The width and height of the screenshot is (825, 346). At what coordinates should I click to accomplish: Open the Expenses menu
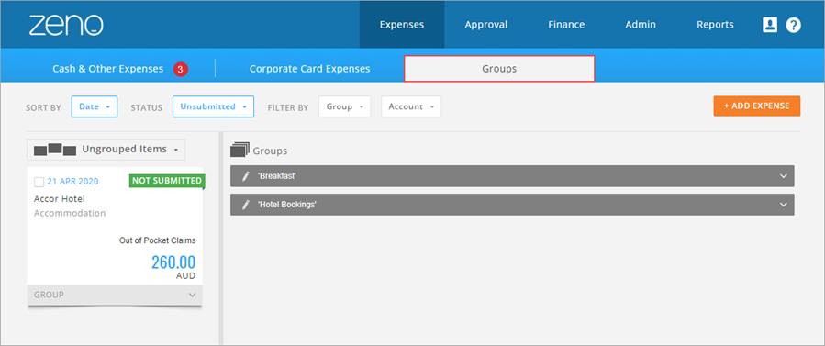401,25
